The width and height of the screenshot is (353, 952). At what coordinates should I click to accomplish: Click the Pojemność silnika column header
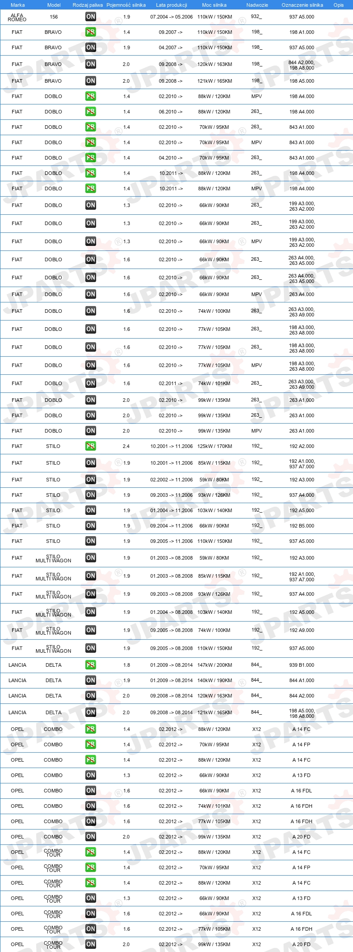[126, 5]
